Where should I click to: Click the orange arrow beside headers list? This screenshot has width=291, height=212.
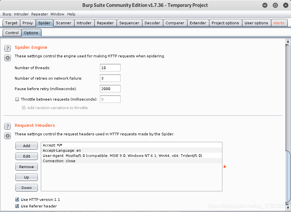coord(225,166)
